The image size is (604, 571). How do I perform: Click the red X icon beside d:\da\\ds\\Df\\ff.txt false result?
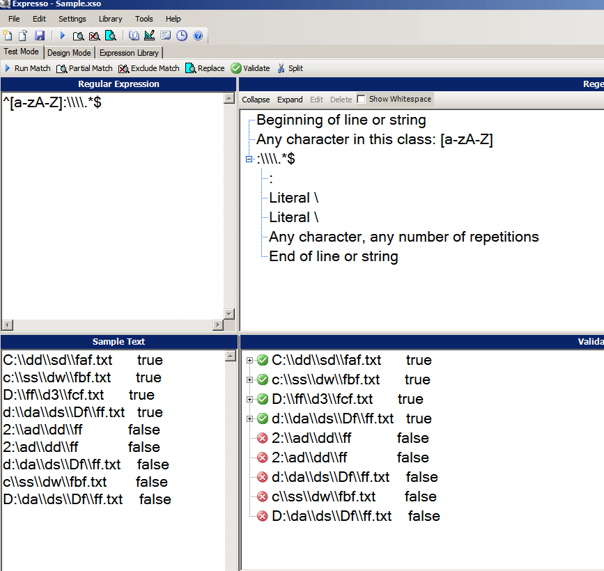[x=263, y=477]
